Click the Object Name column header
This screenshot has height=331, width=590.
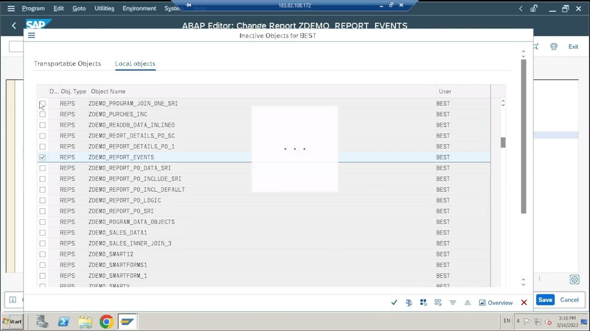(108, 91)
